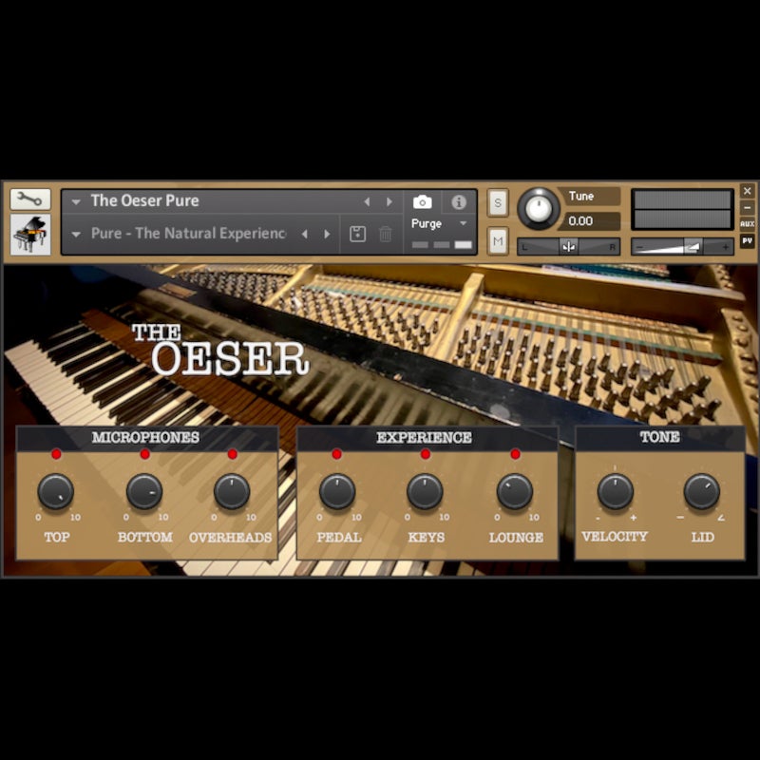Click the tune value 0.00 field
Screen dimensions: 760x760
coord(589,221)
